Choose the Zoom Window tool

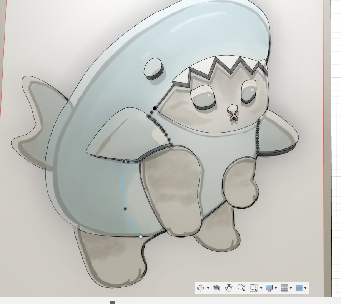[254, 288]
